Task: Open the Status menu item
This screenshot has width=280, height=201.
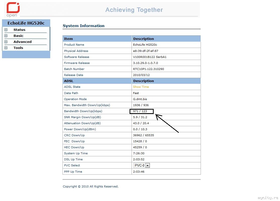Action: [x=19, y=30]
